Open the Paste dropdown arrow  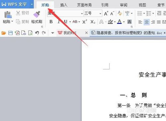(12, 21)
